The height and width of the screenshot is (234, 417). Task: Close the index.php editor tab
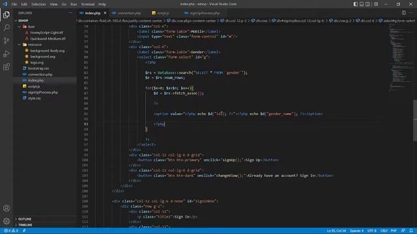click(x=105, y=13)
